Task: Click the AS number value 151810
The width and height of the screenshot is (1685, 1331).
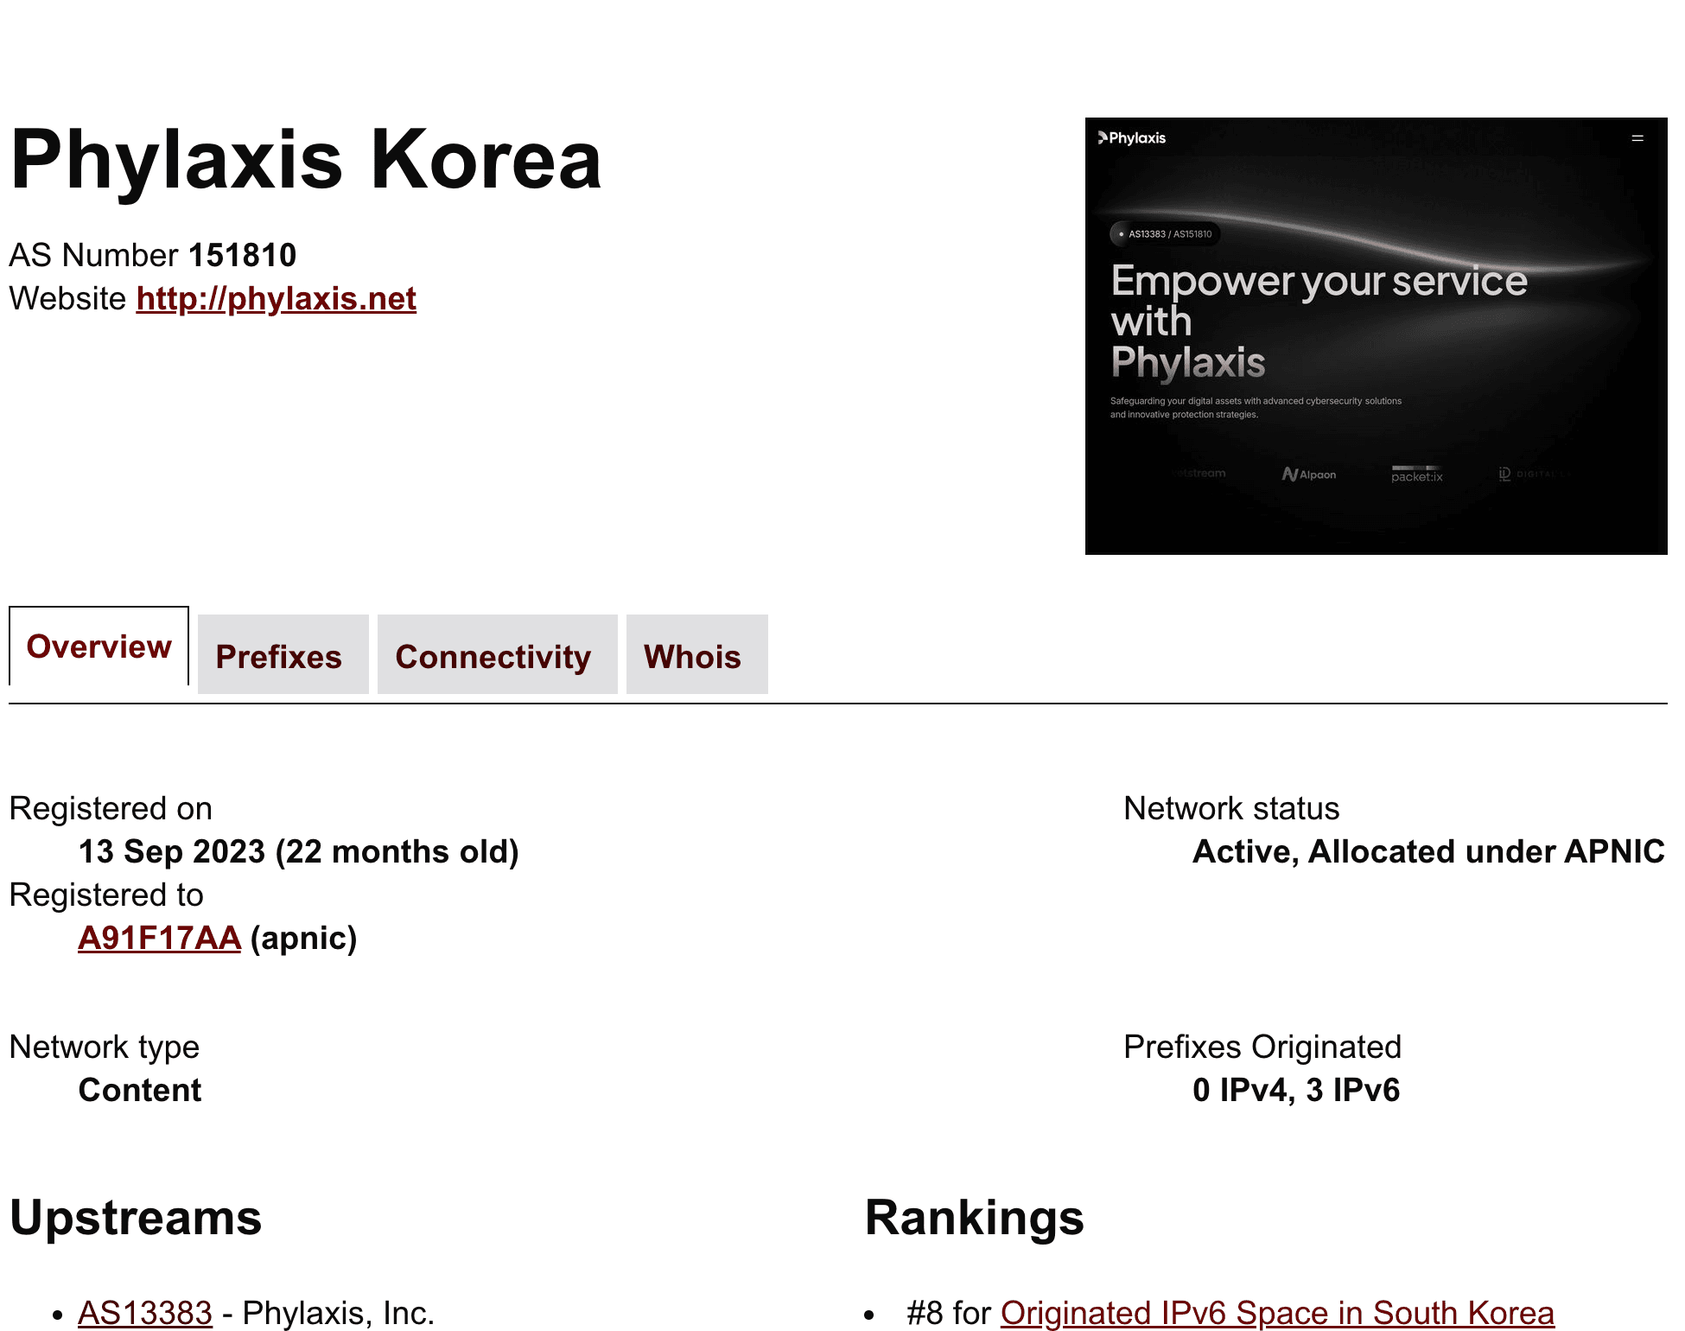Action: [242, 256]
